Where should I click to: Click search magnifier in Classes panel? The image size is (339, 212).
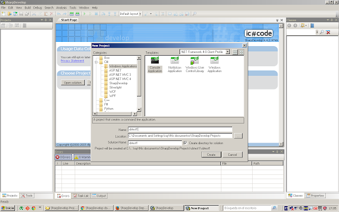pos(322,32)
